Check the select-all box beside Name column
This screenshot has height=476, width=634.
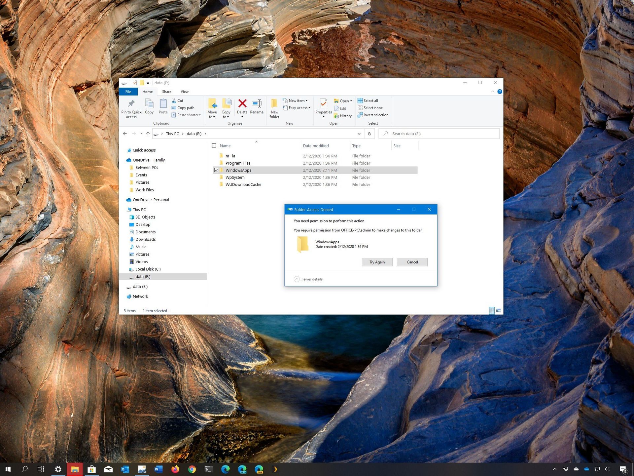pyautogui.click(x=214, y=145)
